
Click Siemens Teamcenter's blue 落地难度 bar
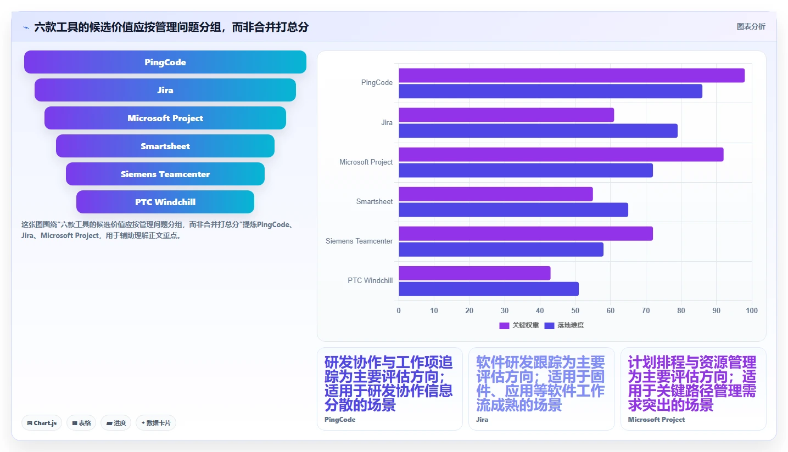(x=501, y=249)
